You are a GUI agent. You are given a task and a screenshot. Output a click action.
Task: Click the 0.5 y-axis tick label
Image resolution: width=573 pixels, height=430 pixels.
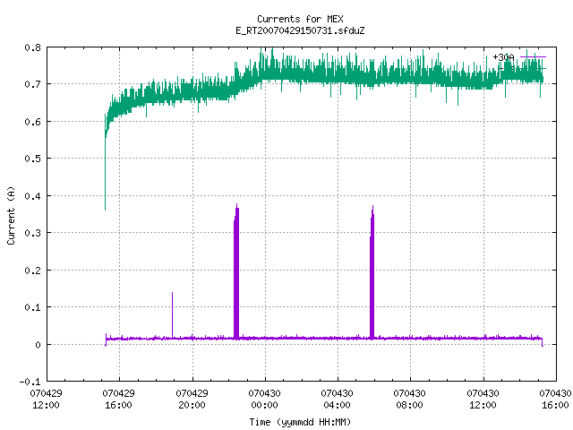click(32, 159)
